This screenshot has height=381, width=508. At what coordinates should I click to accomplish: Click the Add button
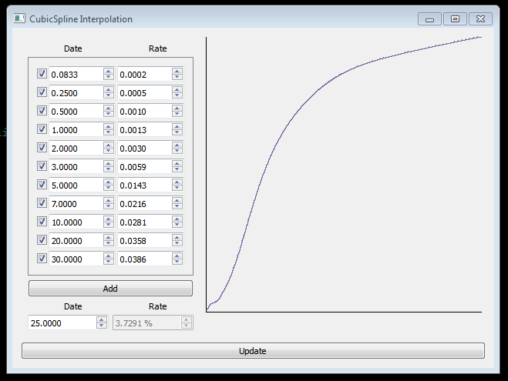pyautogui.click(x=110, y=288)
